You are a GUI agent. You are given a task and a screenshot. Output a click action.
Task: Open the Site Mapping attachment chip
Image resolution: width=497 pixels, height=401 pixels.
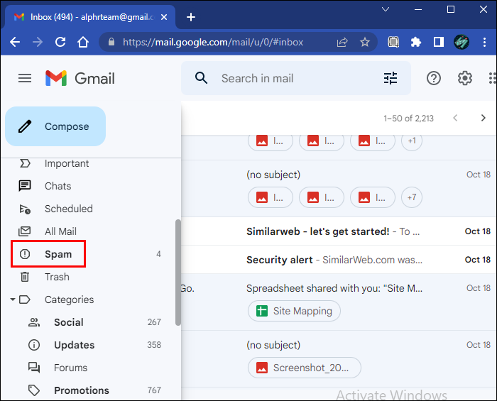point(294,311)
